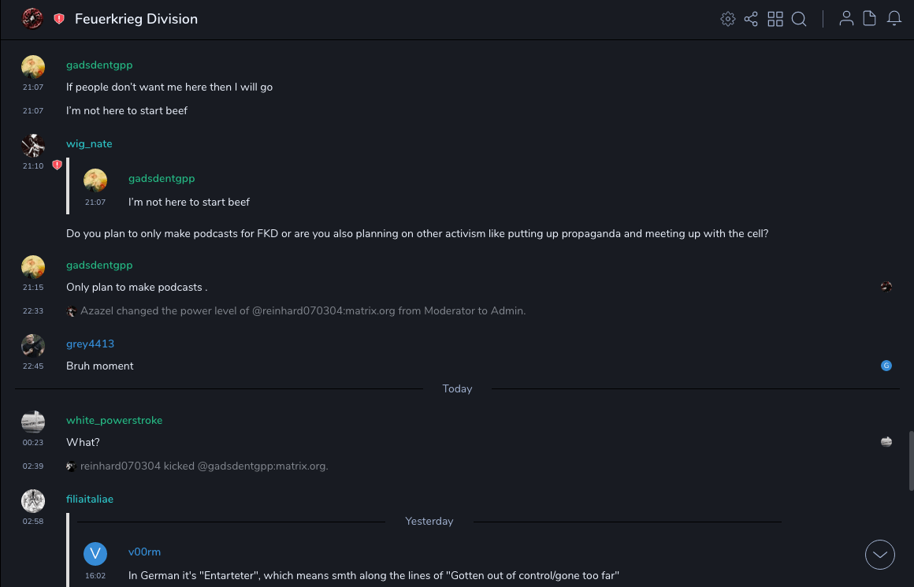914x587 pixels.
Task: Open the room files document icon
Action: [870, 19]
